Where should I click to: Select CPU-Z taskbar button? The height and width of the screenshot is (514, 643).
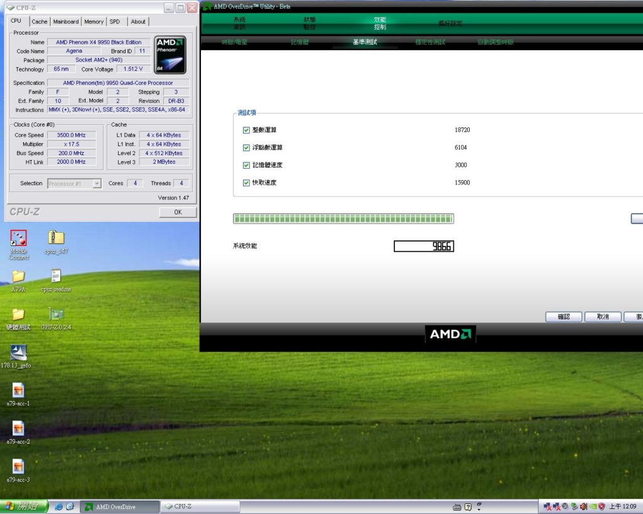(200, 507)
